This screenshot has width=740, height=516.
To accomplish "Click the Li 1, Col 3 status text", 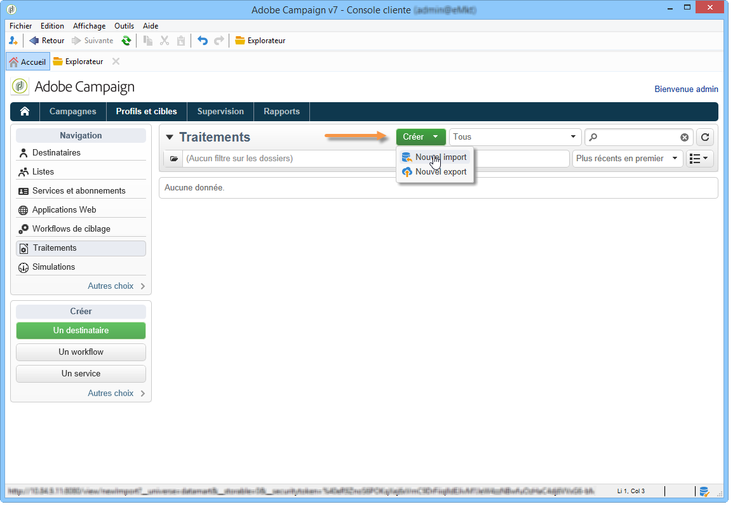I will 631,491.
